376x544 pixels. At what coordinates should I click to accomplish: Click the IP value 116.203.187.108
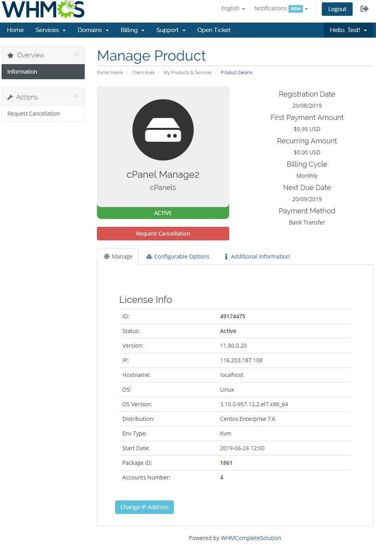[241, 360]
